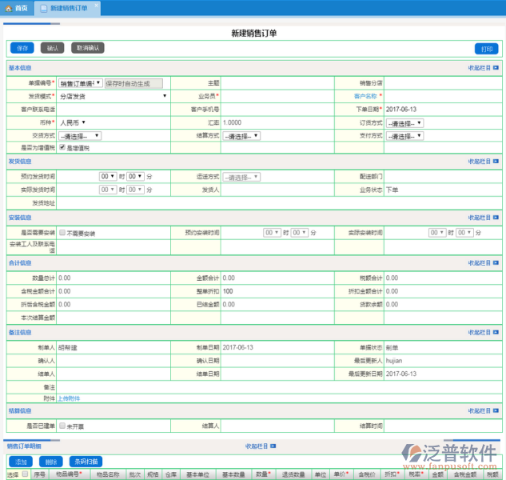Click the 基本单位 column header

tap(197, 474)
